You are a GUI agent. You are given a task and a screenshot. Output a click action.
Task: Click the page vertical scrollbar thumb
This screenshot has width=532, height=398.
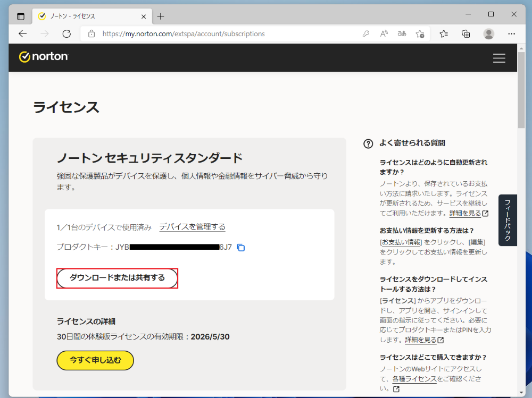click(x=521, y=90)
